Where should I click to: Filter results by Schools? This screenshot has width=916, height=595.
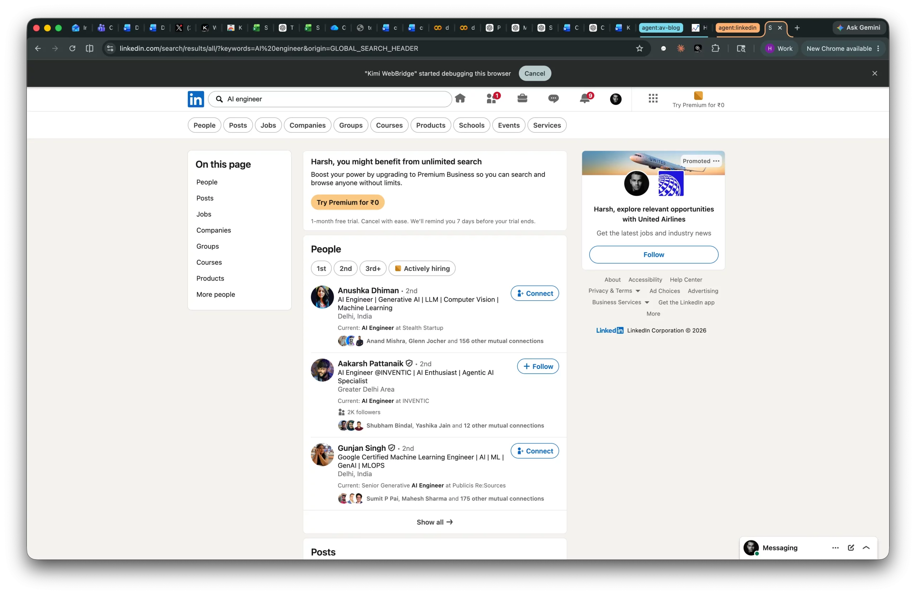point(472,125)
